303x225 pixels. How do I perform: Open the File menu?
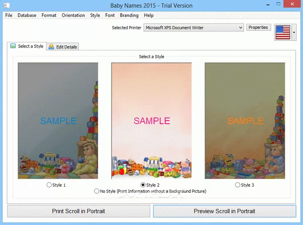[x=9, y=16]
